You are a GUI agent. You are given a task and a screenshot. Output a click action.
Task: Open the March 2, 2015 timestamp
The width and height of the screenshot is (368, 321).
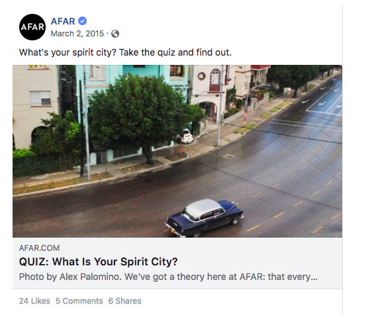click(x=77, y=34)
